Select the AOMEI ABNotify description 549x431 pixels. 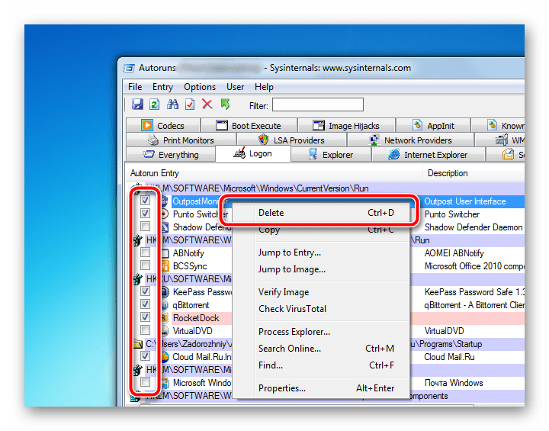pos(454,253)
